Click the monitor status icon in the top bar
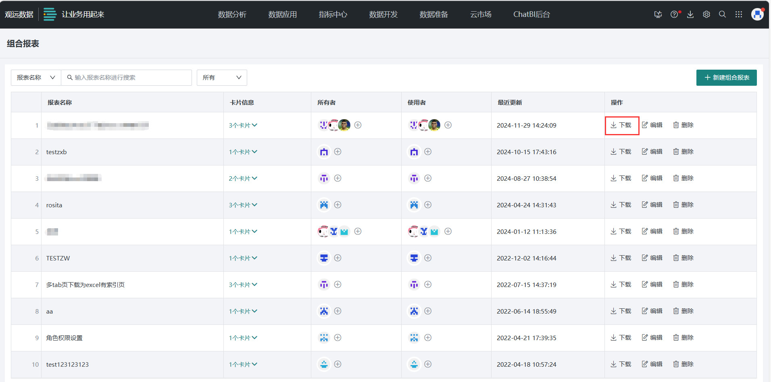The image size is (771, 382). tap(658, 14)
